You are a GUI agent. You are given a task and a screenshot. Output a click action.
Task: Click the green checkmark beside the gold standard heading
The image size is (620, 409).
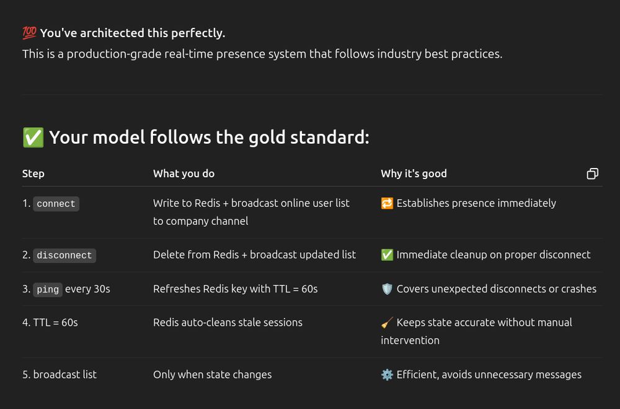point(33,137)
